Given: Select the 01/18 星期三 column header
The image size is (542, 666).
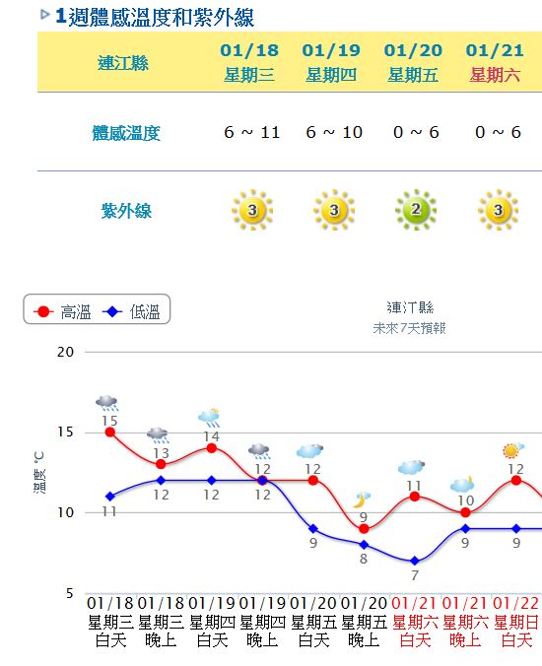Looking at the screenshot, I should [x=249, y=62].
